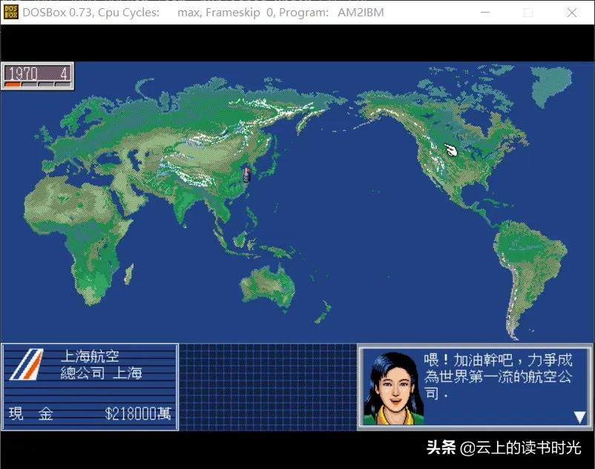595x469 pixels.
Task: Click the airplane cursor over North America
Action: [x=450, y=149]
